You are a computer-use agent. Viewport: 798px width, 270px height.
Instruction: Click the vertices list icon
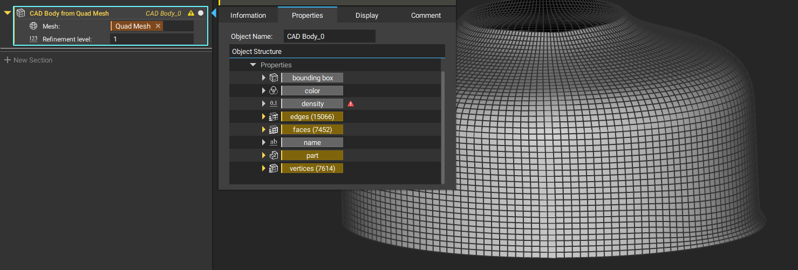tap(274, 168)
